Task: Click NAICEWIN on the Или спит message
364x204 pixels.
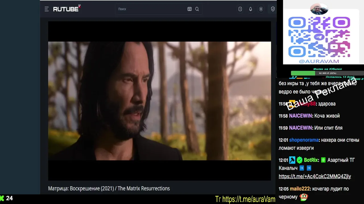Action: (x=300, y=128)
